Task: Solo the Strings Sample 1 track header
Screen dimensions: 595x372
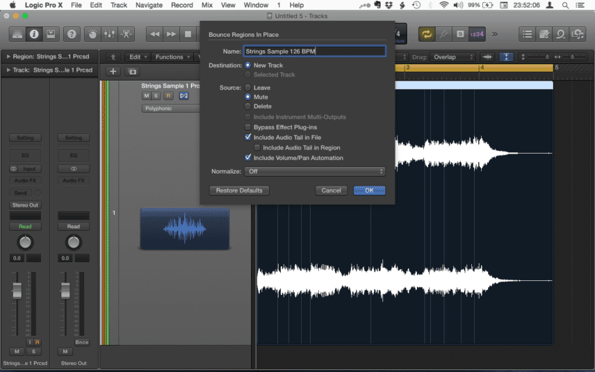Action: click(x=156, y=96)
